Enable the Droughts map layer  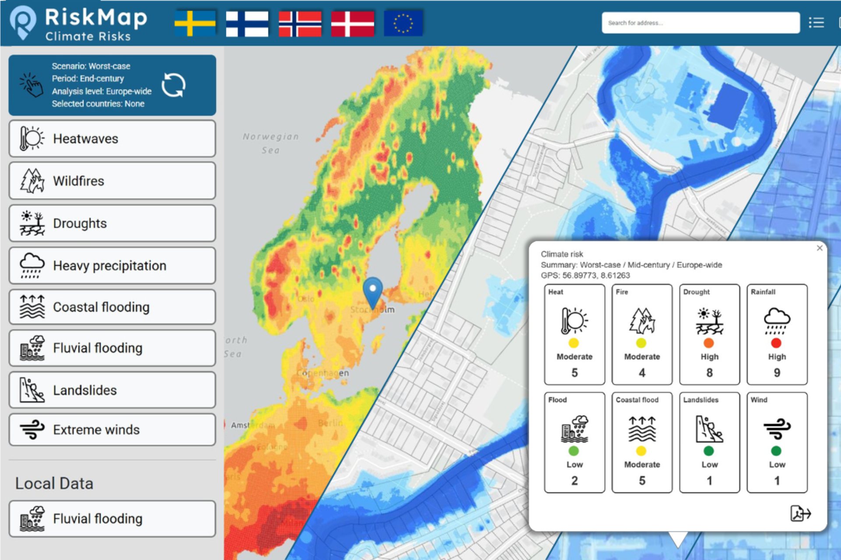[112, 223]
